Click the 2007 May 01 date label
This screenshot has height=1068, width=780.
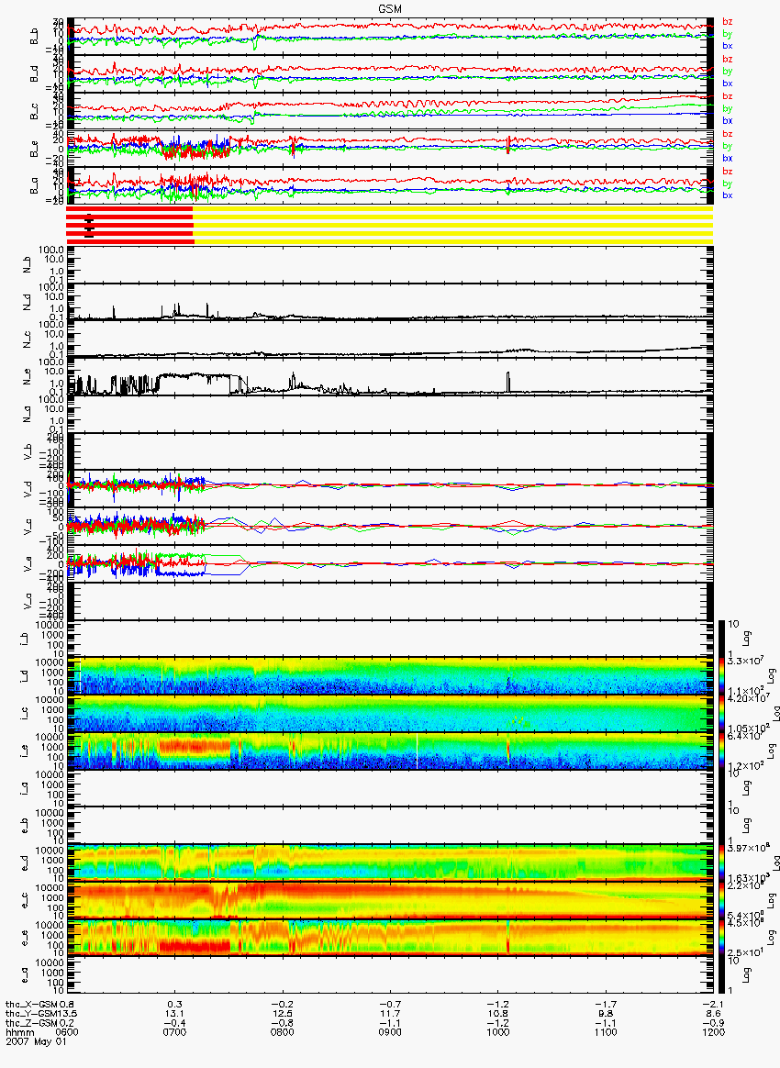[36, 1041]
